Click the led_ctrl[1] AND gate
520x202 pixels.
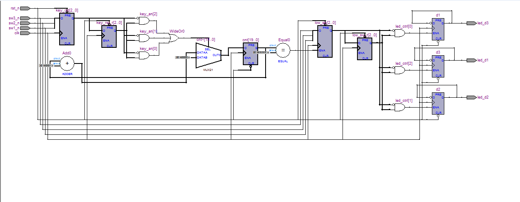click(x=400, y=107)
